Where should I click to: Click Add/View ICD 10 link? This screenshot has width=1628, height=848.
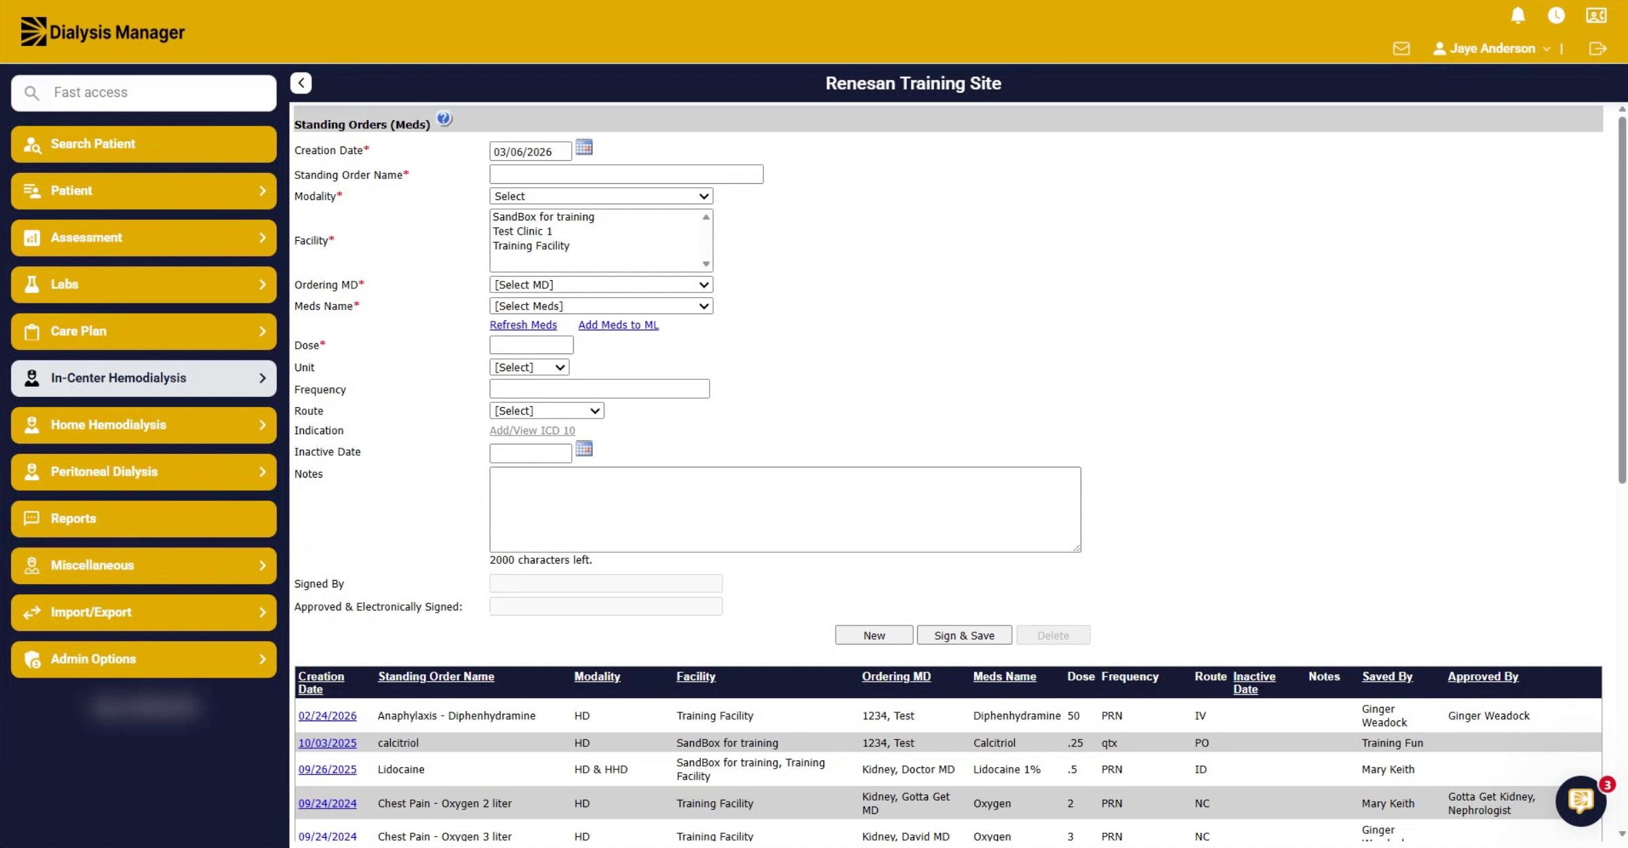(x=532, y=431)
